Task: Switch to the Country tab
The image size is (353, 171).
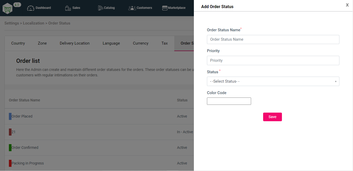Action: coord(18,43)
